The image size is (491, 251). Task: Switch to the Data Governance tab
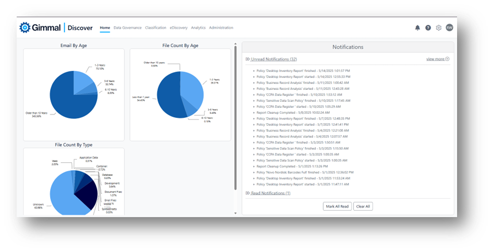127,28
